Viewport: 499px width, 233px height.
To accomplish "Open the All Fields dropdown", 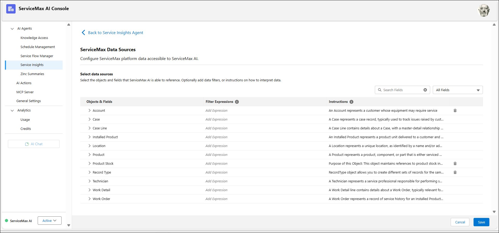I will [x=458, y=90].
